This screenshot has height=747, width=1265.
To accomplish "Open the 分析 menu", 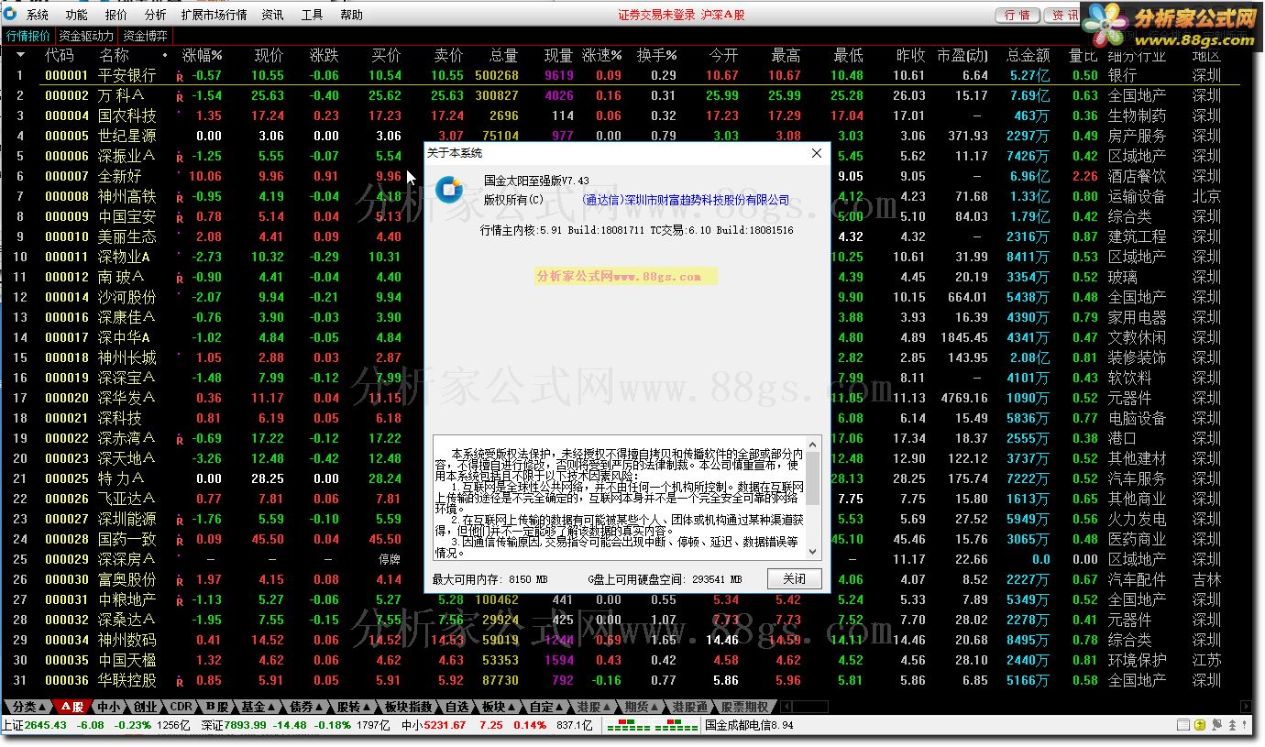I will tap(156, 15).
